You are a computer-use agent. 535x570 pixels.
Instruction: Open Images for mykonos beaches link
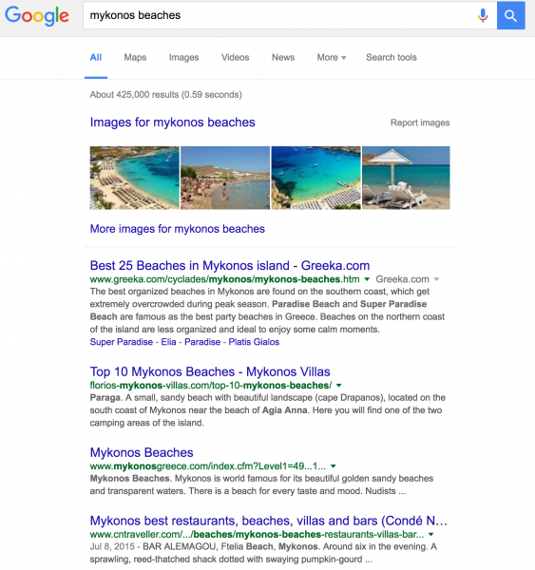pyautogui.click(x=172, y=123)
